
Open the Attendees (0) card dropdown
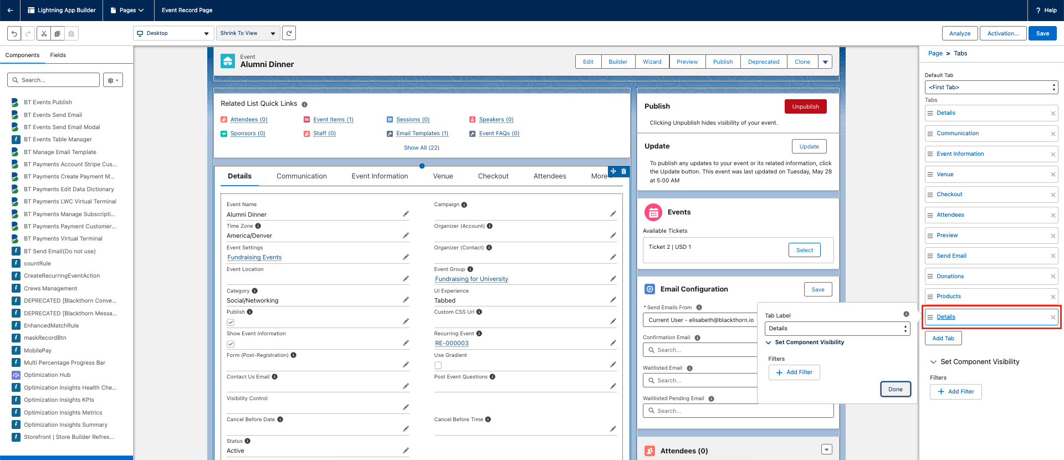(826, 449)
